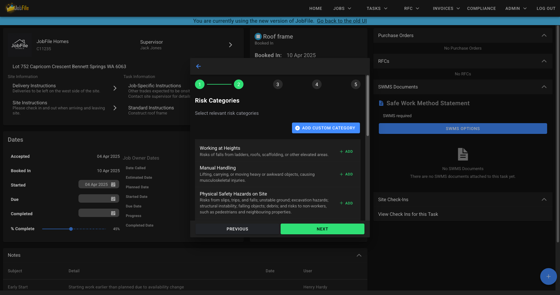Click the Detail column header in Notes

[74, 271]
